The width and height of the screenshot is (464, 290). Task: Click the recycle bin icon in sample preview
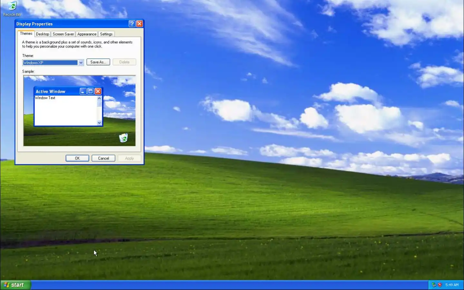[x=123, y=138]
